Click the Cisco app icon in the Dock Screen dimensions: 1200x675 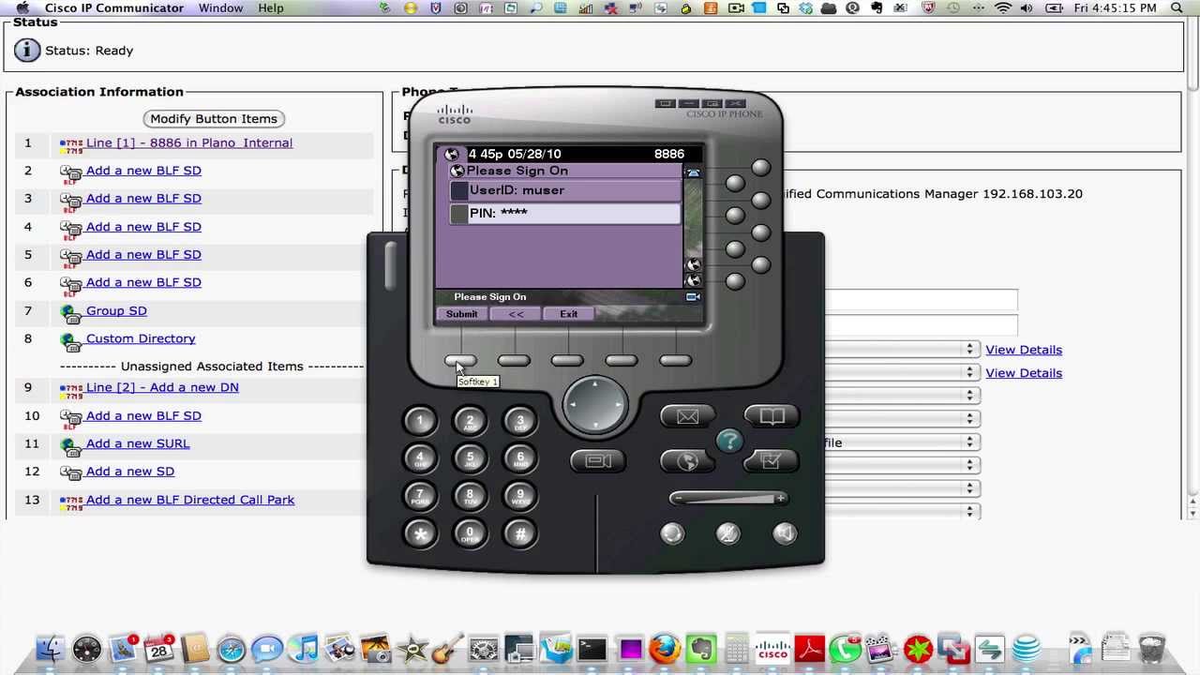[772, 649]
